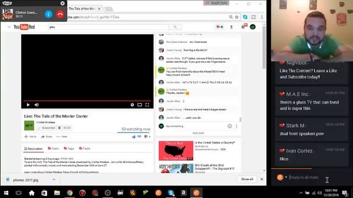This screenshot has width=353, height=198.
Task: Click Show all downloads
Action: [x=247, y=179]
